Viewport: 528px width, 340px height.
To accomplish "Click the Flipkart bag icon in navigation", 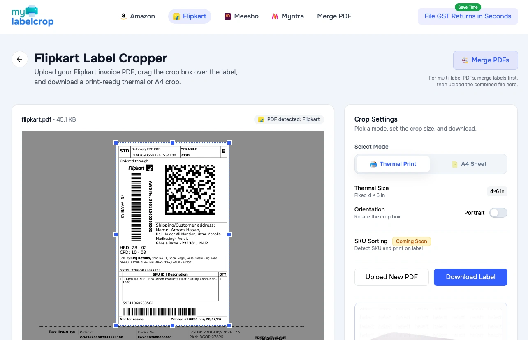I will pyautogui.click(x=176, y=16).
